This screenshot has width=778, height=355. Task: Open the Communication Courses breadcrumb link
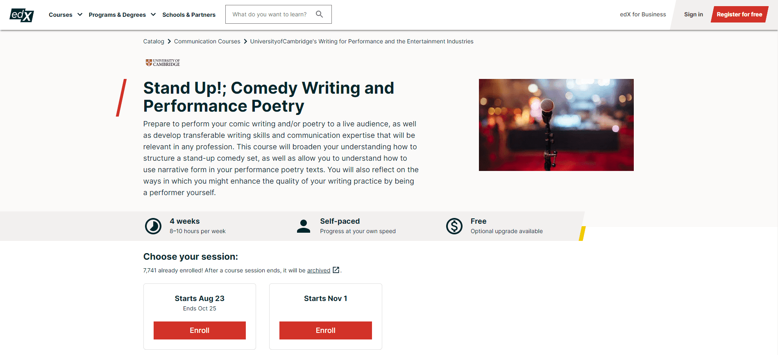[x=207, y=41]
